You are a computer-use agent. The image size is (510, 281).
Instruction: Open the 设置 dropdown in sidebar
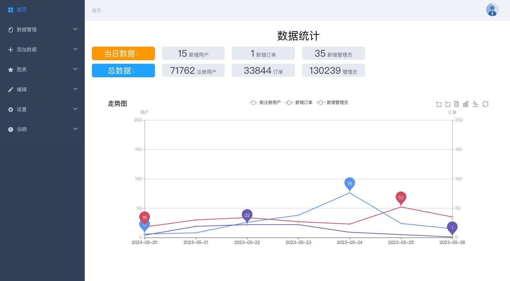(42, 109)
